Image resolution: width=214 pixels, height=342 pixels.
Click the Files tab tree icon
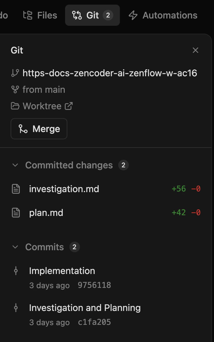28,15
